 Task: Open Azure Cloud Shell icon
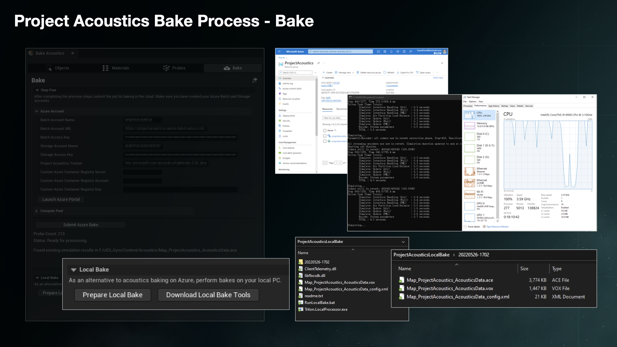pyautogui.click(x=379, y=51)
